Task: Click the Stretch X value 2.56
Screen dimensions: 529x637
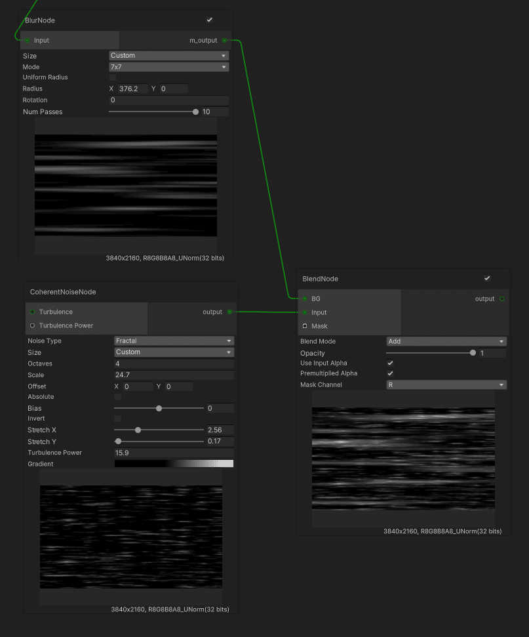Action: 220,430
